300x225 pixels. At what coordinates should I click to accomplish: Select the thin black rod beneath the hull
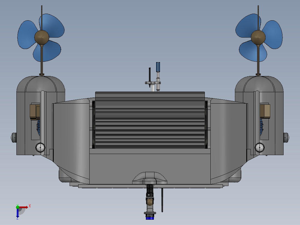click(x=162, y=200)
